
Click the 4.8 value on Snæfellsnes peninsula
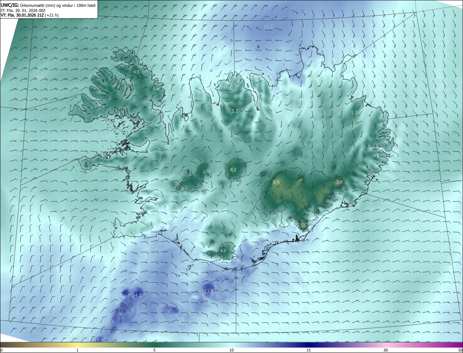86,164
